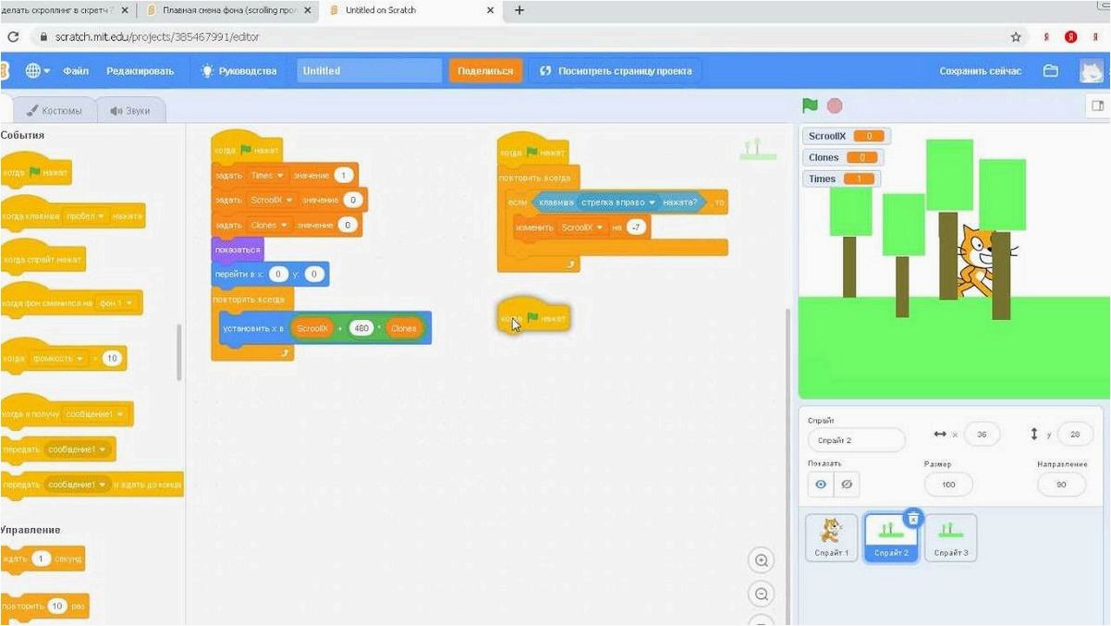Switch to the 'Плавная смена фона' browser tab
1111x626 pixels.
pyautogui.click(x=228, y=10)
